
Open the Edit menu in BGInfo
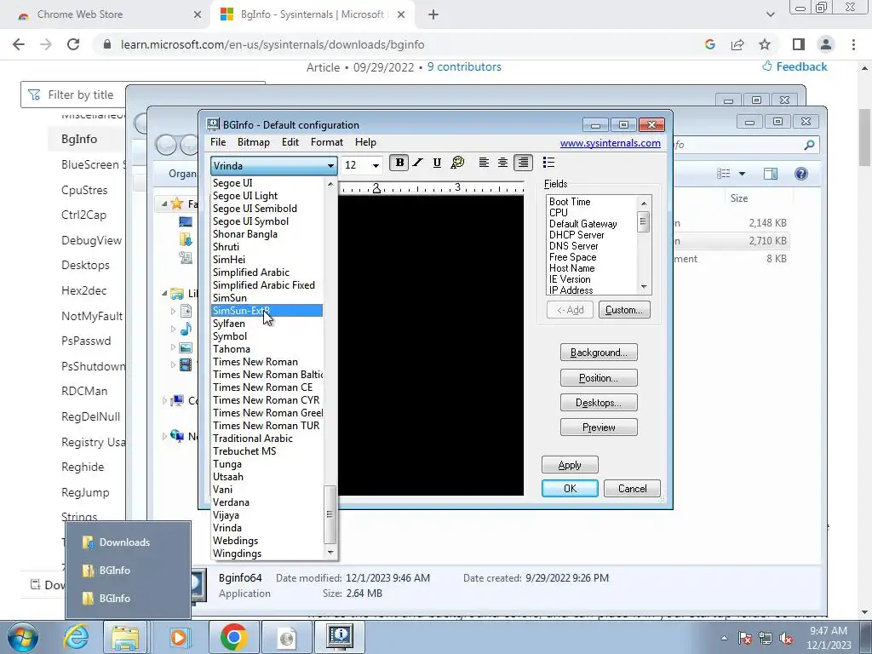[x=290, y=142]
